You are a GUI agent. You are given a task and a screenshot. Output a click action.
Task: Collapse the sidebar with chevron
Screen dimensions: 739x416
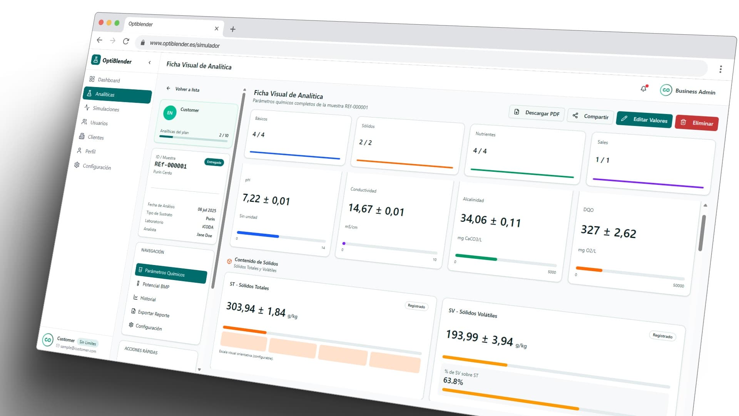[x=150, y=62]
